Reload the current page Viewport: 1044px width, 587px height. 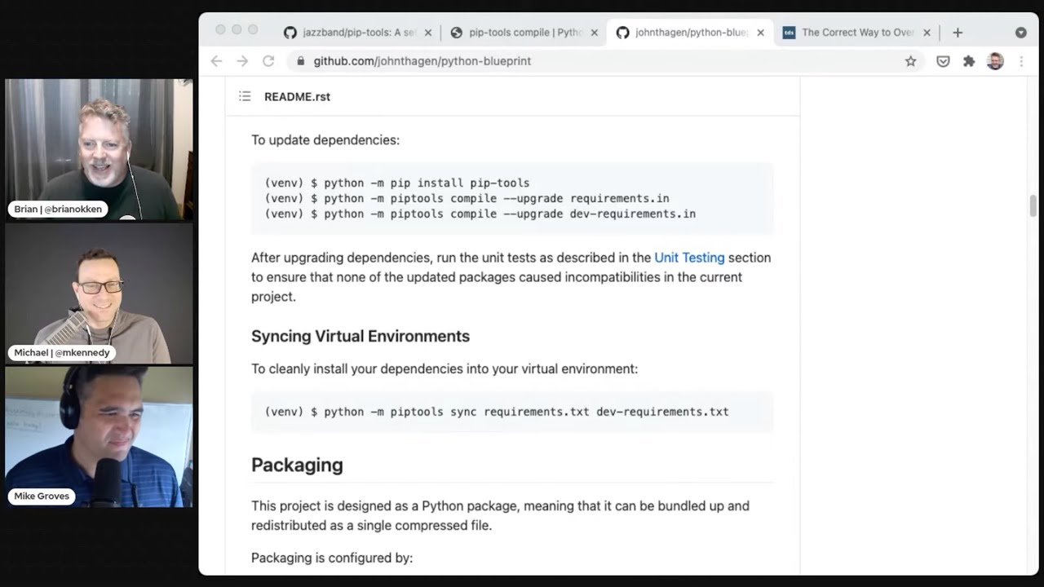268,61
